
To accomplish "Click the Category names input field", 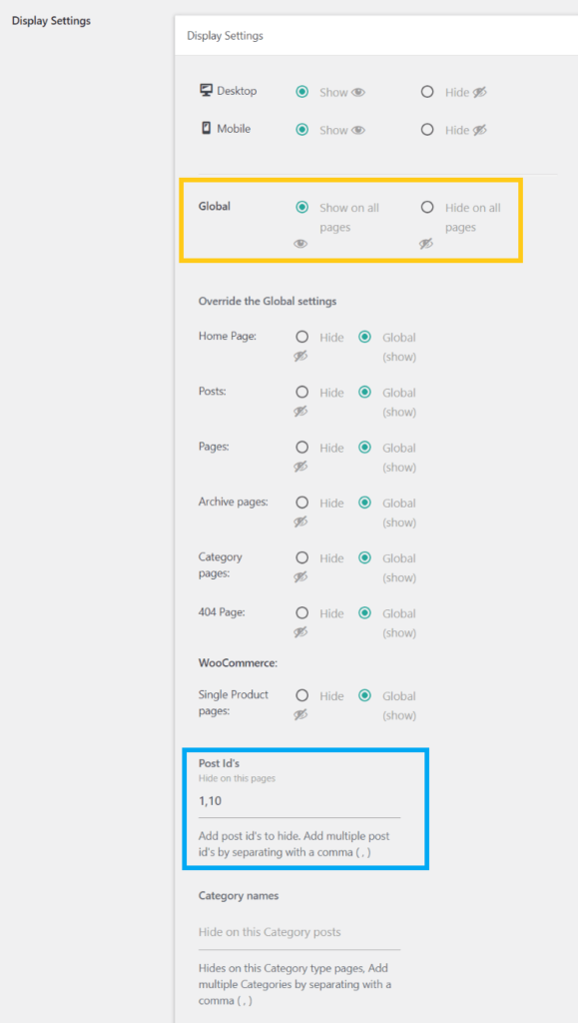I will (299, 932).
